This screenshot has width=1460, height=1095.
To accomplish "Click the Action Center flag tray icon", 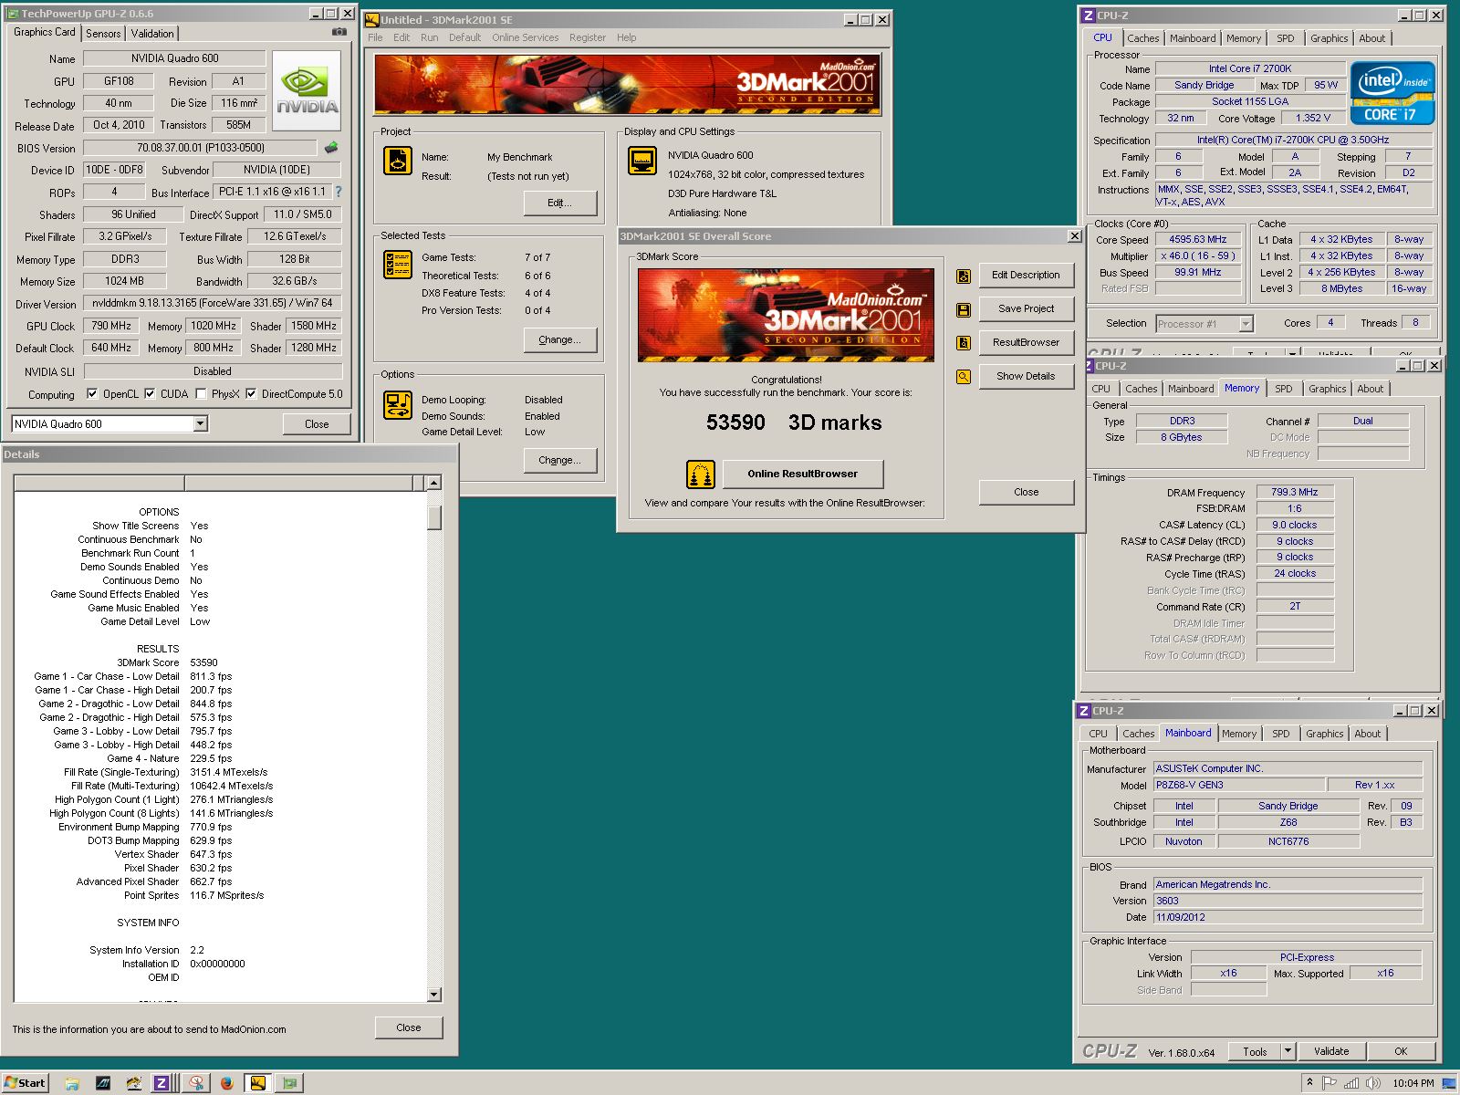I will [1330, 1083].
